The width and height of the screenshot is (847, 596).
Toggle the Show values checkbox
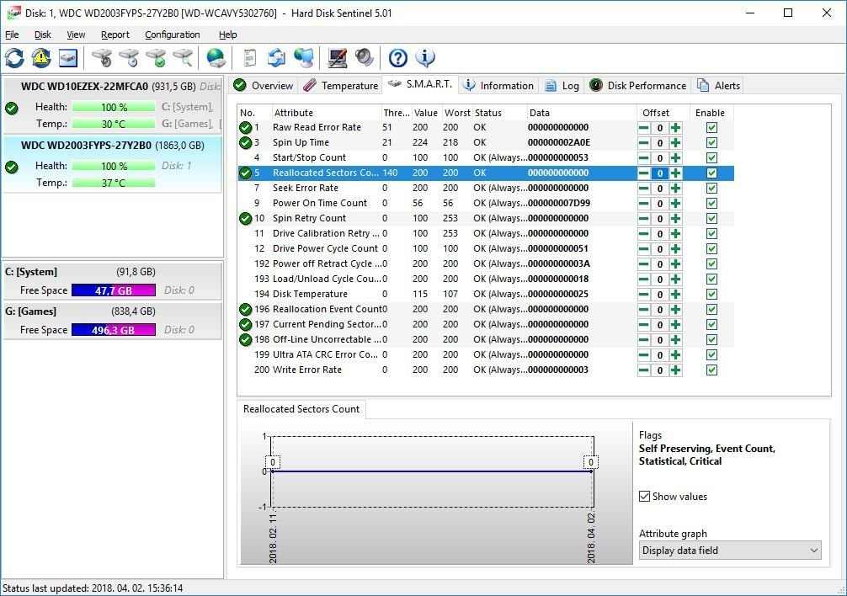click(645, 497)
